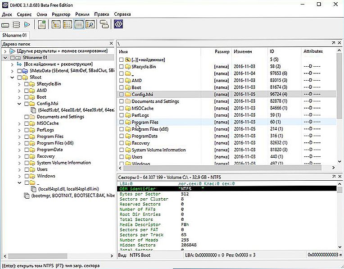The width and height of the screenshot is (344, 269).
Task: Click the Users folder icon in file list
Action: click(x=128, y=157)
